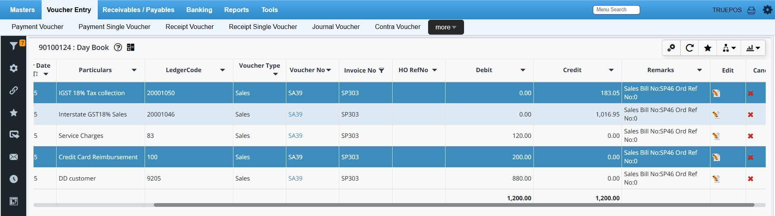Open SA39 link in Service Charges row

pos(295,136)
